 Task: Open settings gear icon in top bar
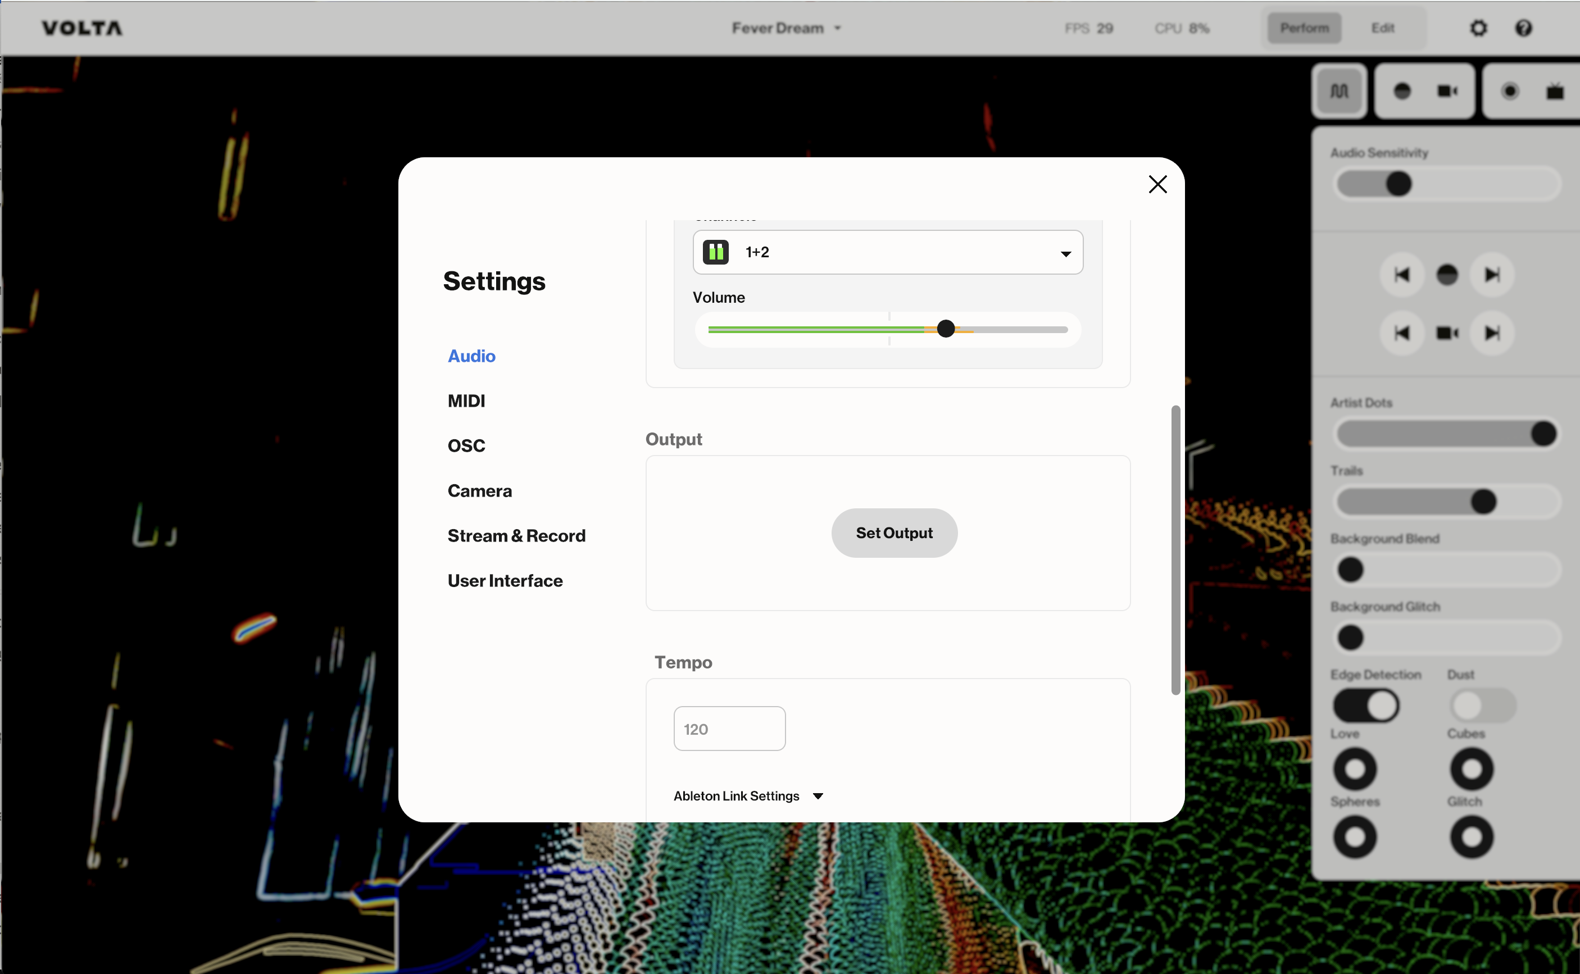tap(1478, 28)
